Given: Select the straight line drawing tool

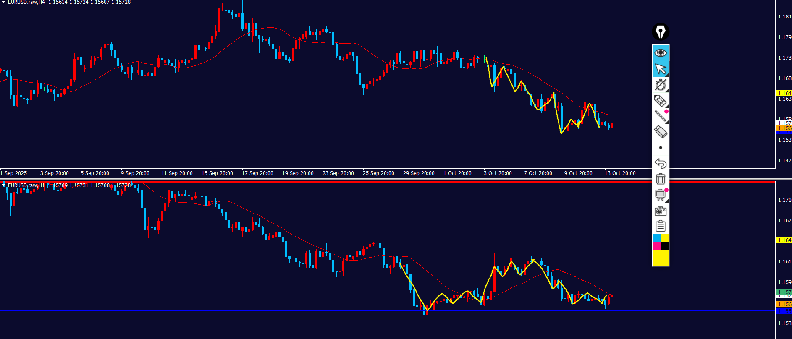Looking at the screenshot, I should pyautogui.click(x=660, y=116).
